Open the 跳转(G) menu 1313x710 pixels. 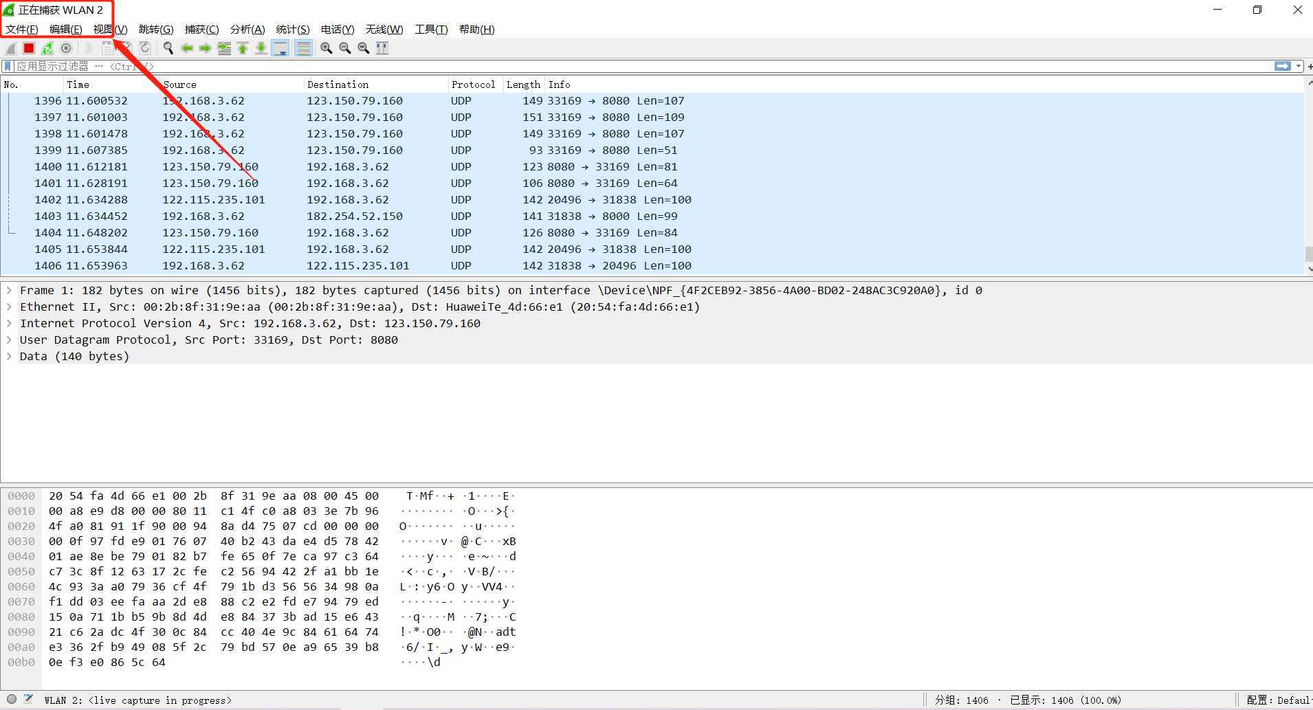(156, 29)
